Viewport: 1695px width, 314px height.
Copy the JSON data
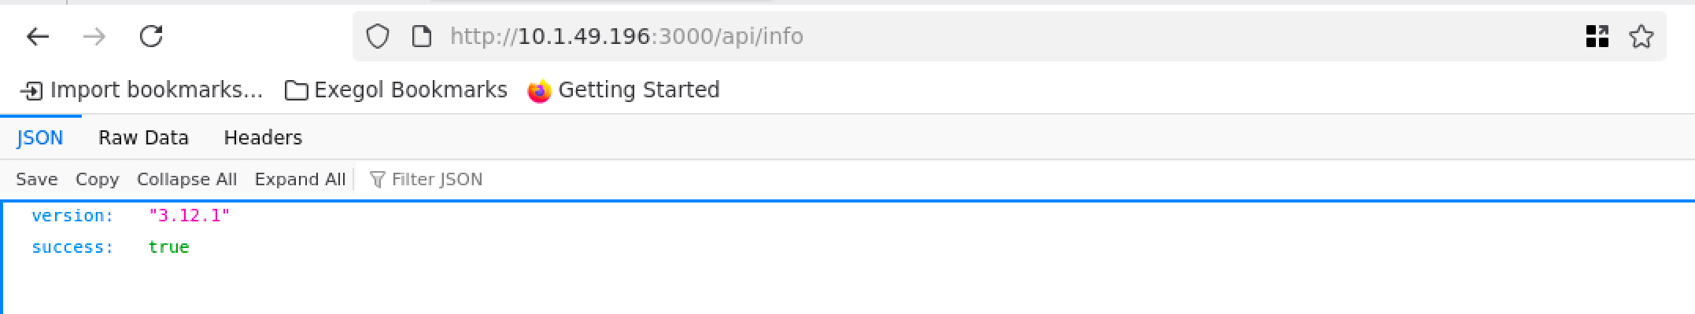pos(97,180)
